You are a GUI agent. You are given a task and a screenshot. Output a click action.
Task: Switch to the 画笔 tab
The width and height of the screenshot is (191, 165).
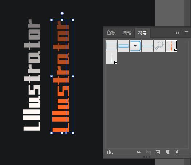coord(127,33)
